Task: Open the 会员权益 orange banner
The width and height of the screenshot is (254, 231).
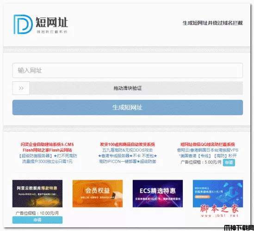Action: [98, 194]
